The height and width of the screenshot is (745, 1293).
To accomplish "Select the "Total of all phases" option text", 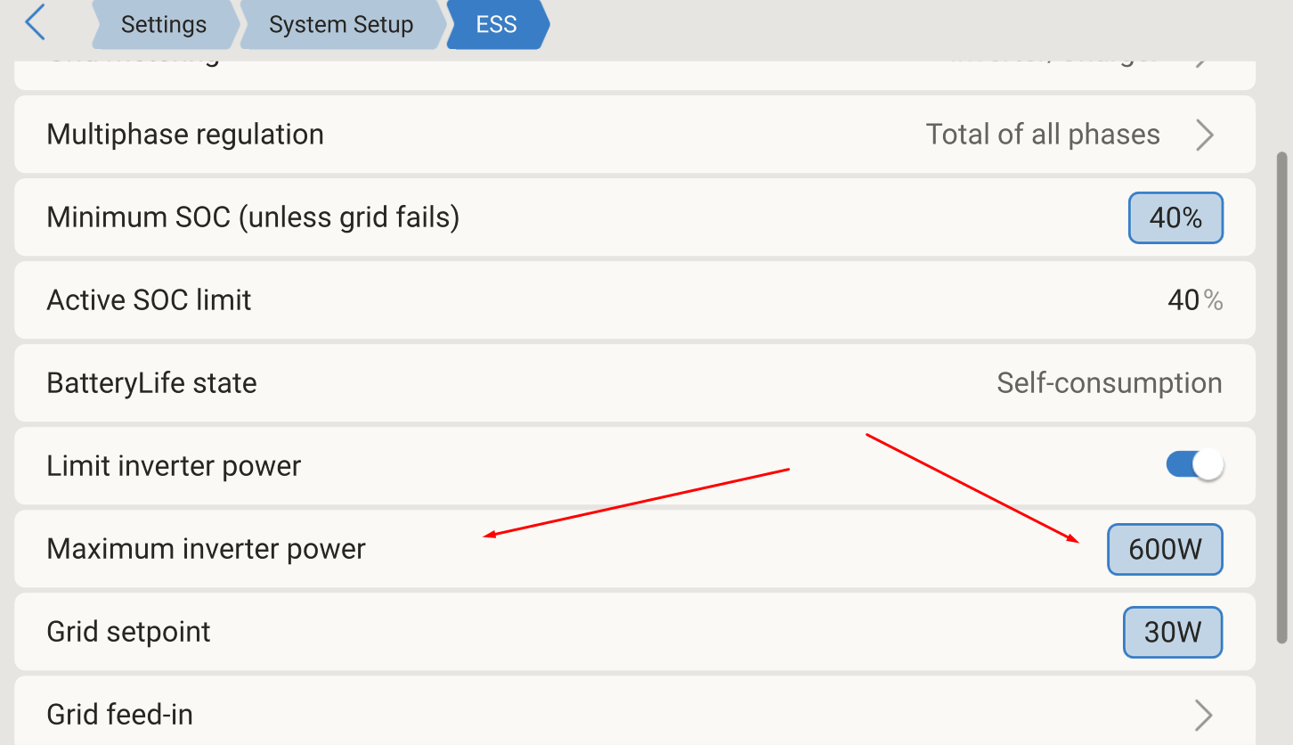I will (x=1043, y=135).
